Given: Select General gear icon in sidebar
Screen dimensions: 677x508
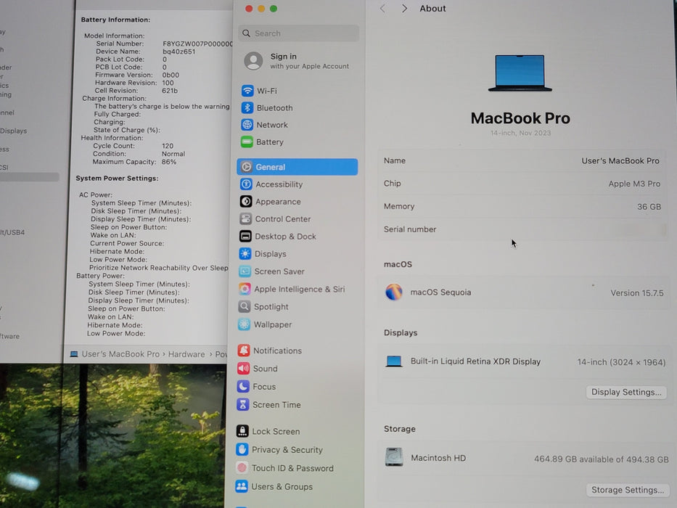Looking at the screenshot, I should click(246, 167).
